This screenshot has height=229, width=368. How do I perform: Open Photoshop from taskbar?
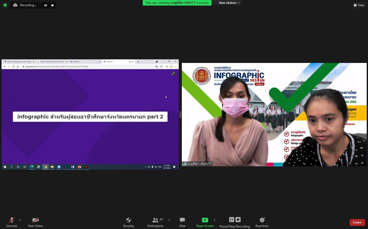(x=66, y=167)
